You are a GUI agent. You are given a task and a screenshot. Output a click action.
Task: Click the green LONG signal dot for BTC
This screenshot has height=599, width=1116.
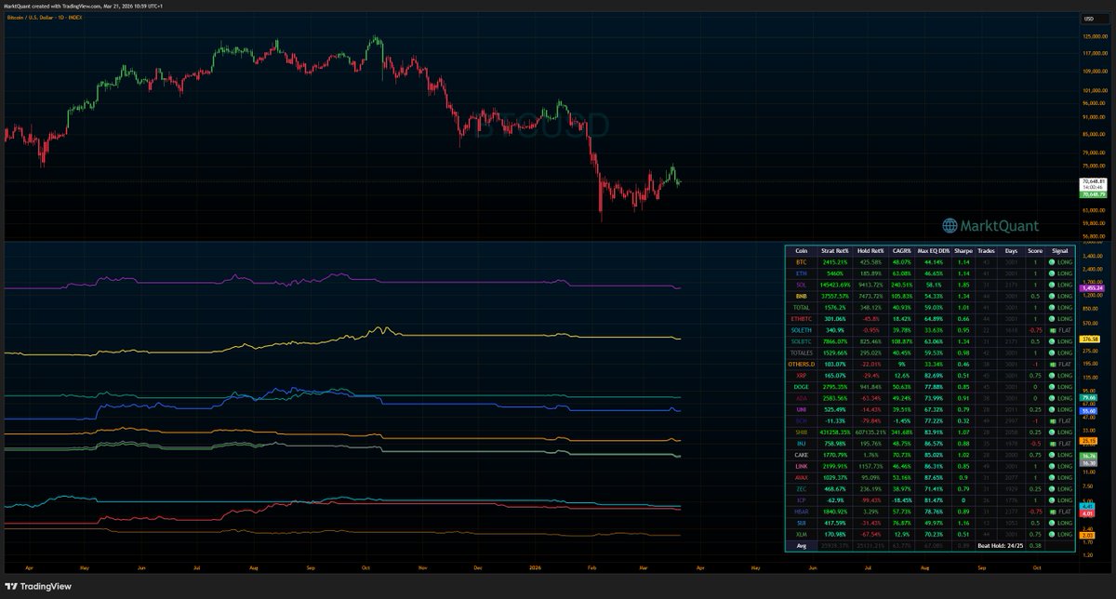(x=1053, y=262)
